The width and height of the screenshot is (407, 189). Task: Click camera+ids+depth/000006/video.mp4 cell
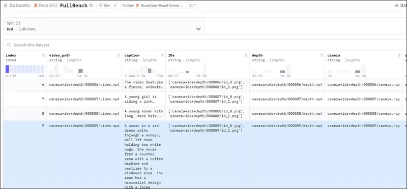pos(84,85)
